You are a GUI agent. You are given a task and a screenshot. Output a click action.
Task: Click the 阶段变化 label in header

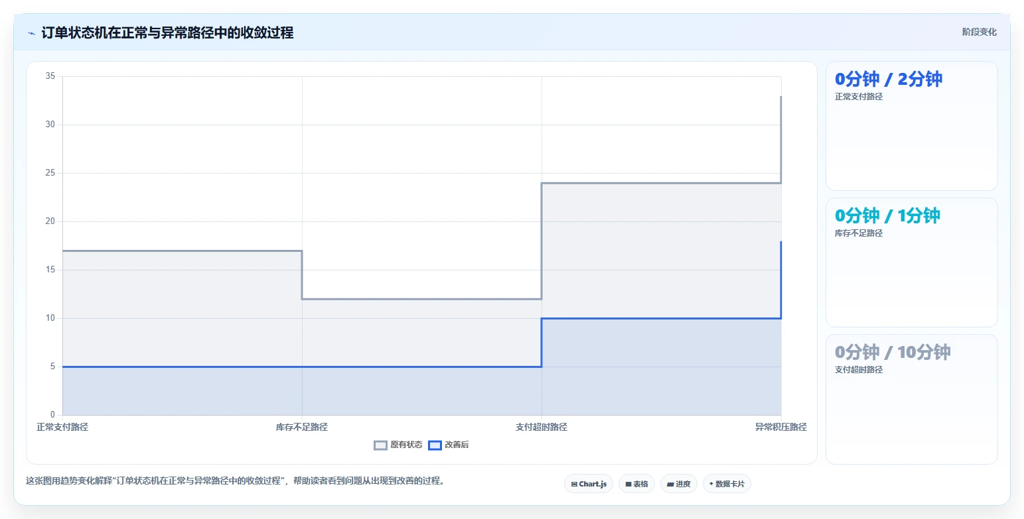click(x=980, y=32)
